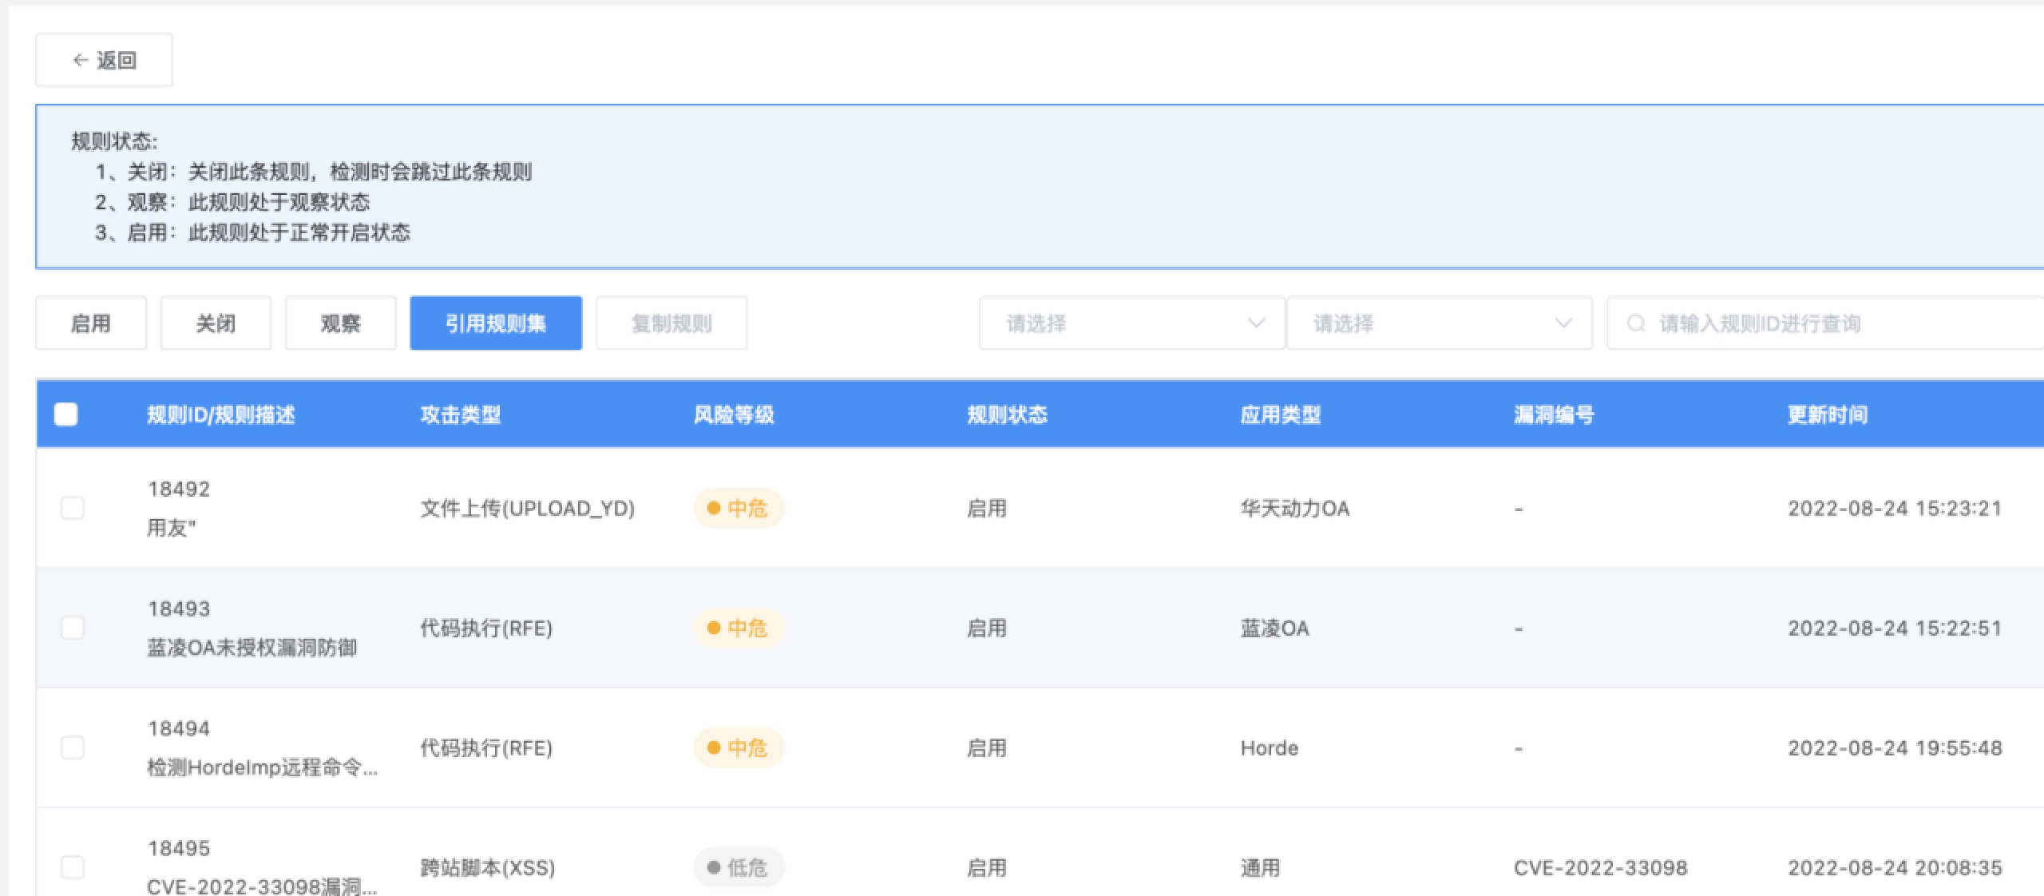Click the 中危 badge of rule 18494
The image size is (2044, 896).
click(739, 747)
